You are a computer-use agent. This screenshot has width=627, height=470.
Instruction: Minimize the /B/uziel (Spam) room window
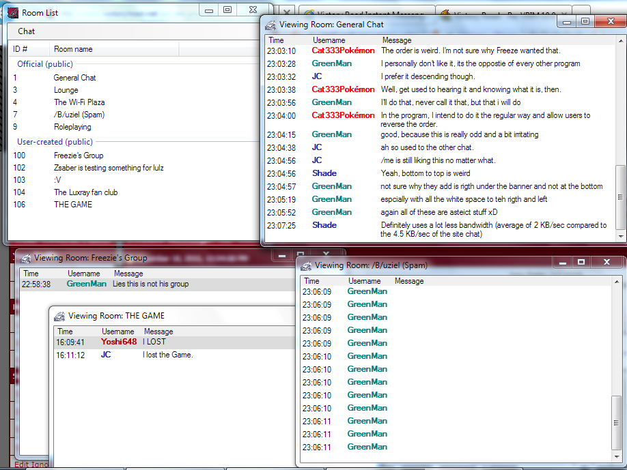(x=561, y=262)
